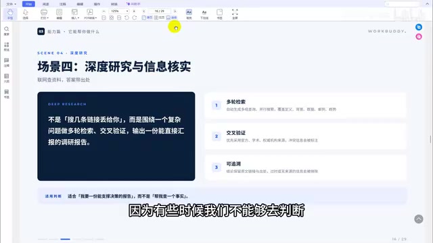433x243 pixels.
Task: Expand the Insert (插入) dropdown arrow
Action: pyautogui.click(x=78, y=18)
